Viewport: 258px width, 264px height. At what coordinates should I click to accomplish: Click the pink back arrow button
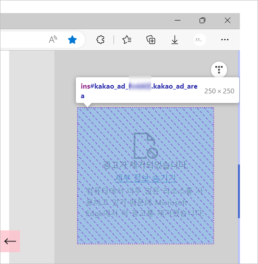point(10,241)
